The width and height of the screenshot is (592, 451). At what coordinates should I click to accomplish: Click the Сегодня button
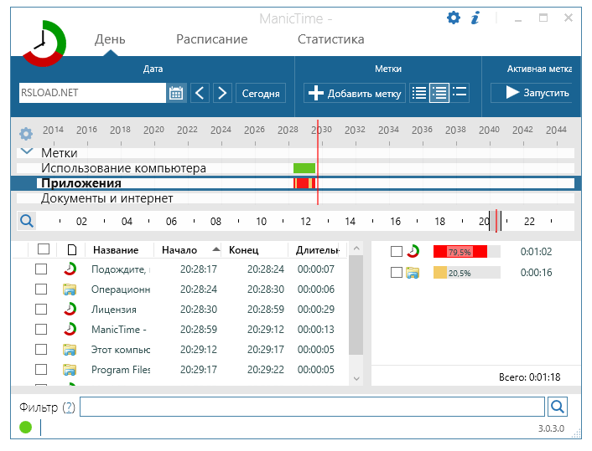261,93
